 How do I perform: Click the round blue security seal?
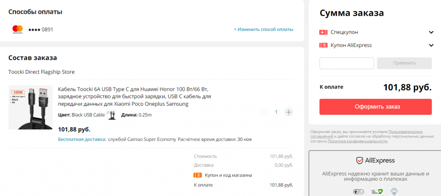coord(394,192)
